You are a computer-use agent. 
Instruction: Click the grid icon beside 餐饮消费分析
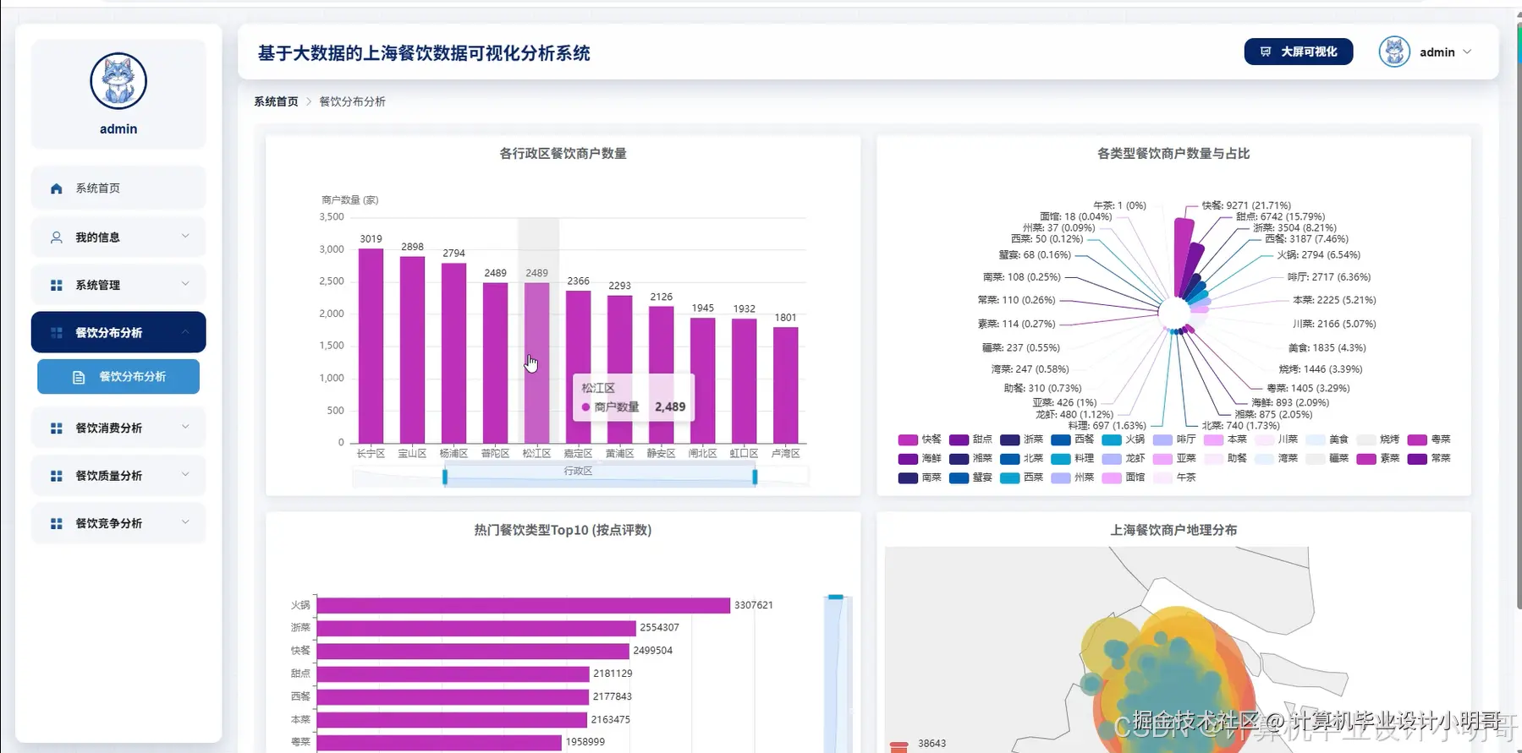[x=56, y=428]
